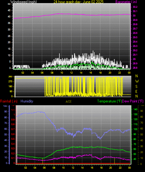
Task: Click the '29.5' barometer axis value
Action: coord(135,37)
